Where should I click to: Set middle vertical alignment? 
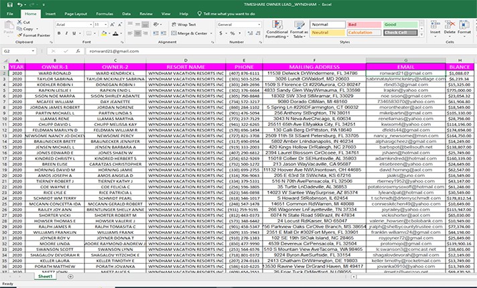coord(137,24)
